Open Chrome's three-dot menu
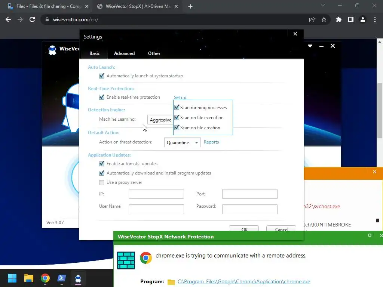 (x=375, y=19)
